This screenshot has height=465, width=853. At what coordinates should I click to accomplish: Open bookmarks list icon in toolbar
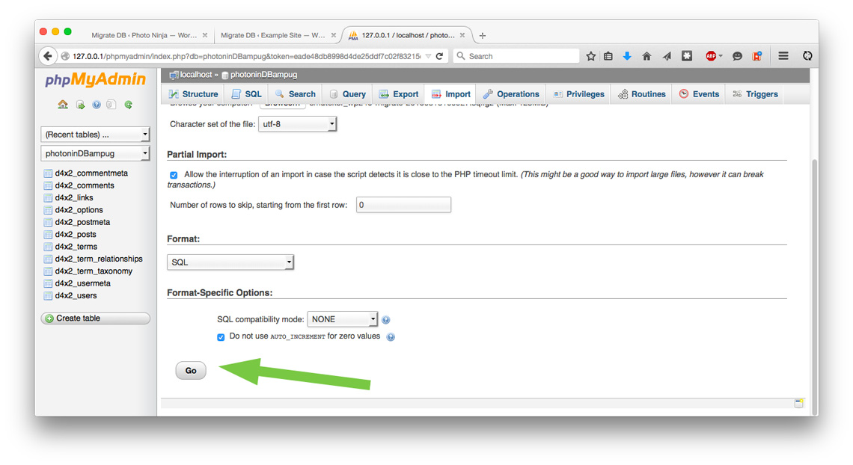tap(608, 56)
